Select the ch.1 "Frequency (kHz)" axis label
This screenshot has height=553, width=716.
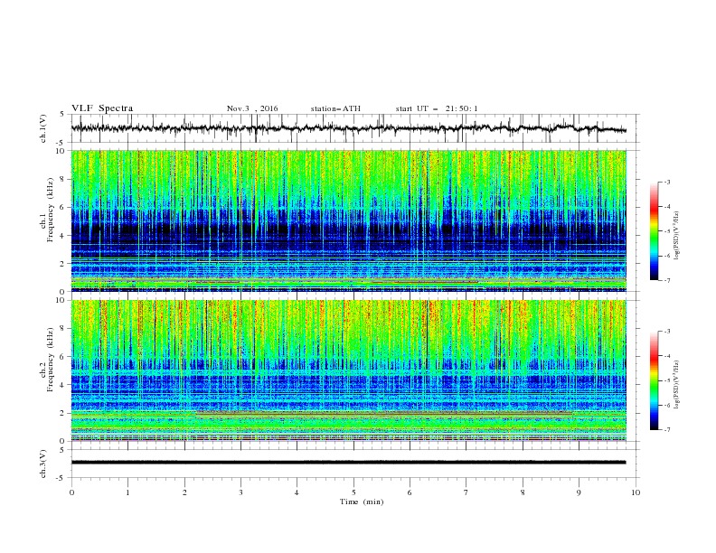pos(51,210)
